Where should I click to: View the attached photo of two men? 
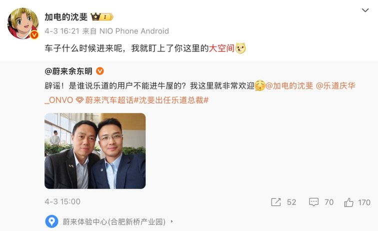click(95, 151)
